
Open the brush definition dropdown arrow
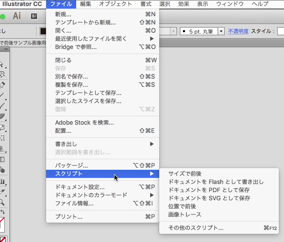point(221,31)
